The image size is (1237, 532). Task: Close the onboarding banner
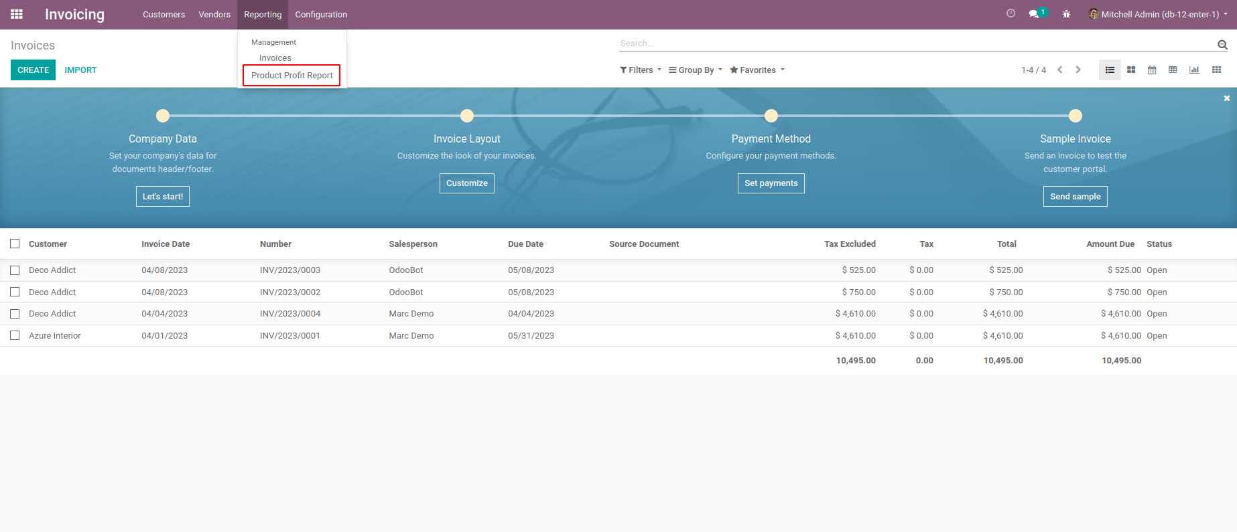coord(1227,98)
